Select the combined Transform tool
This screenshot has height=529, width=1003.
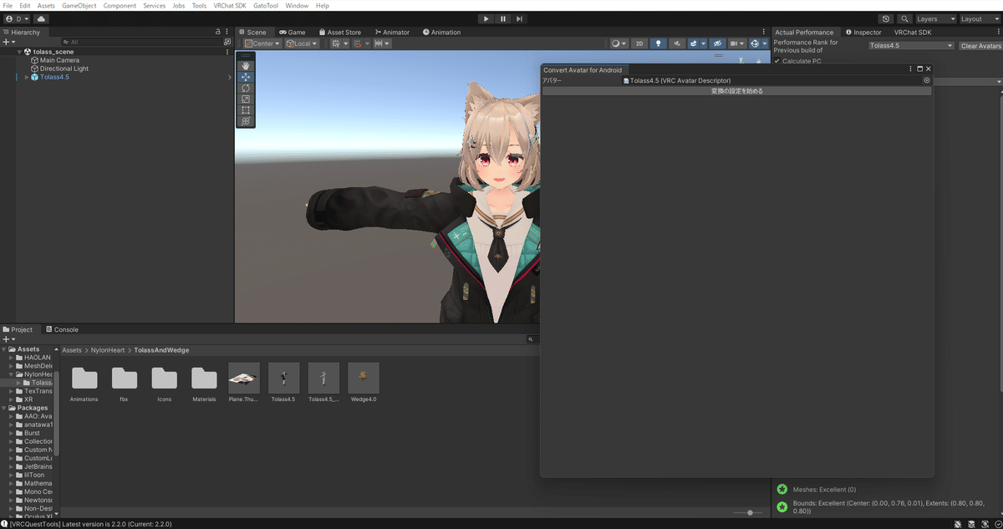[246, 121]
